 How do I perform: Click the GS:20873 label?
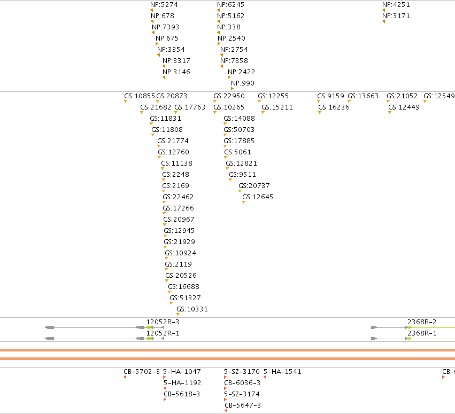[x=172, y=96]
